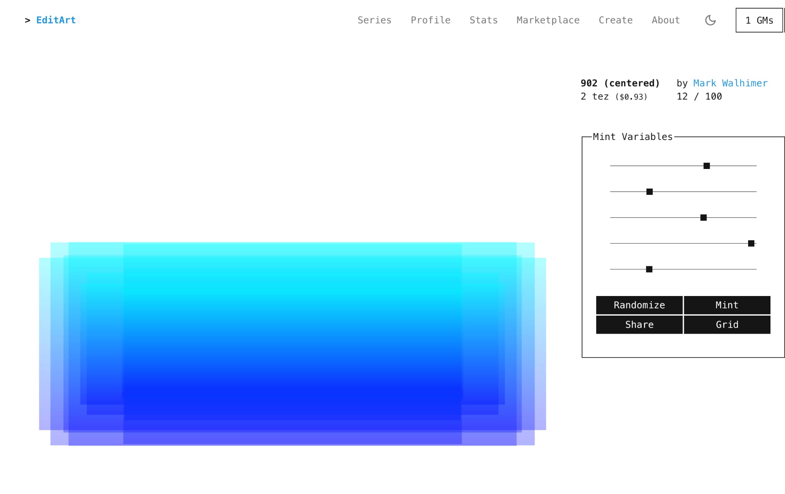Viewport: 785px width, 494px height.
Task: Open the Marketplace page
Action: click(548, 20)
